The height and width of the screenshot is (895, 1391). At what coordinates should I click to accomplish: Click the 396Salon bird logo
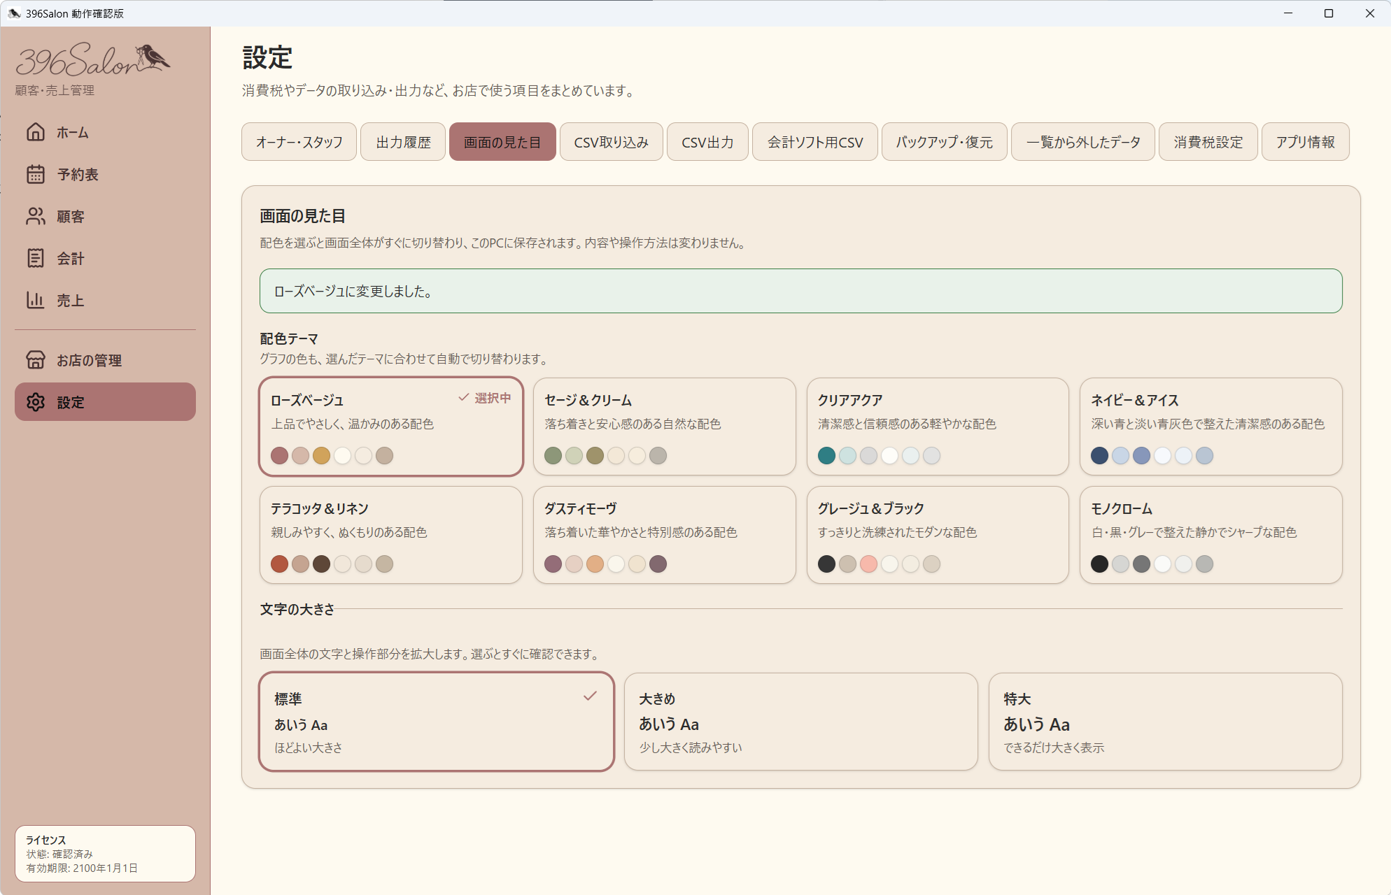[93, 59]
